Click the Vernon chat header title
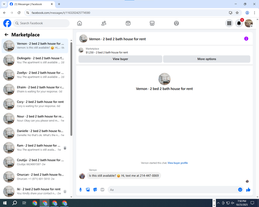This screenshot has width=259, height=207. point(117,39)
